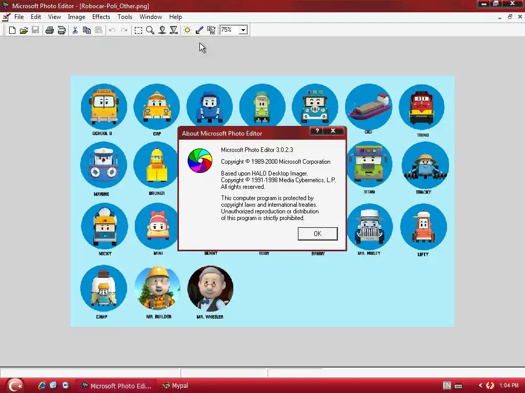Open the zoom percentage dropdown arrow
Screen dimensions: 525x393
(244, 30)
